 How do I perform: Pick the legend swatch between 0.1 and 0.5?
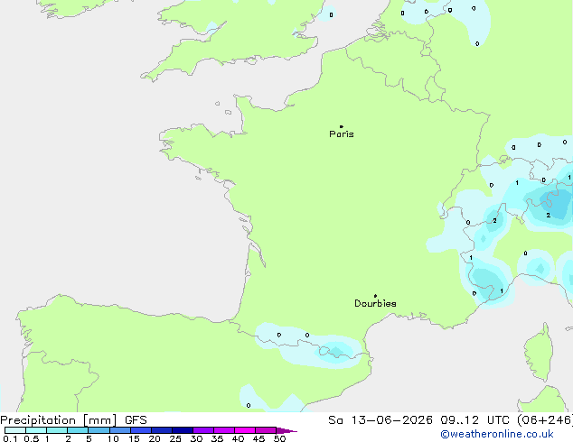pos(15,430)
